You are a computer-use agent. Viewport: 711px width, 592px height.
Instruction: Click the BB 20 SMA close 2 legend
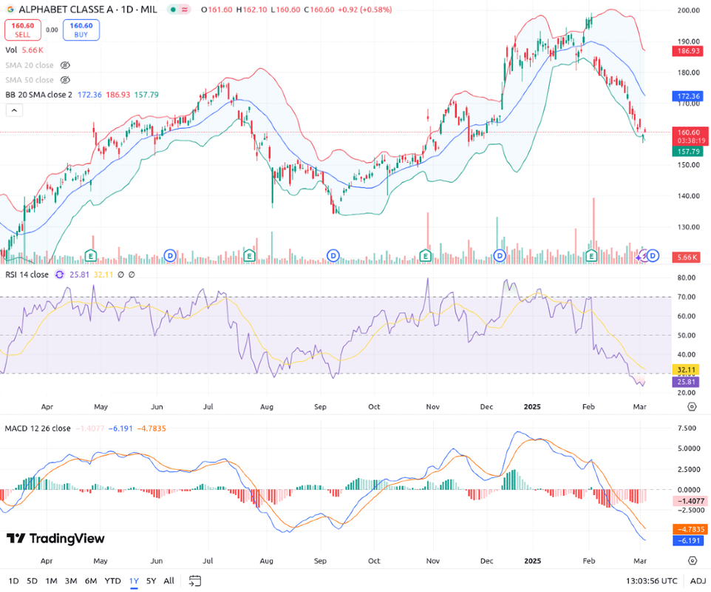pyautogui.click(x=38, y=95)
